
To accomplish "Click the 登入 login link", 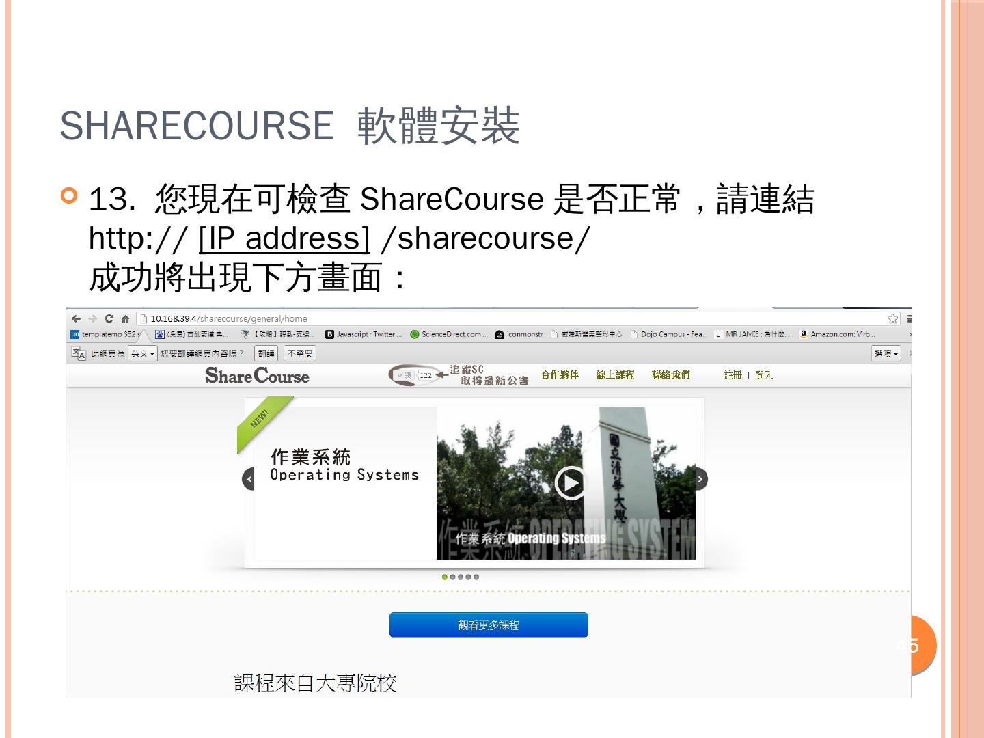I will tap(764, 374).
